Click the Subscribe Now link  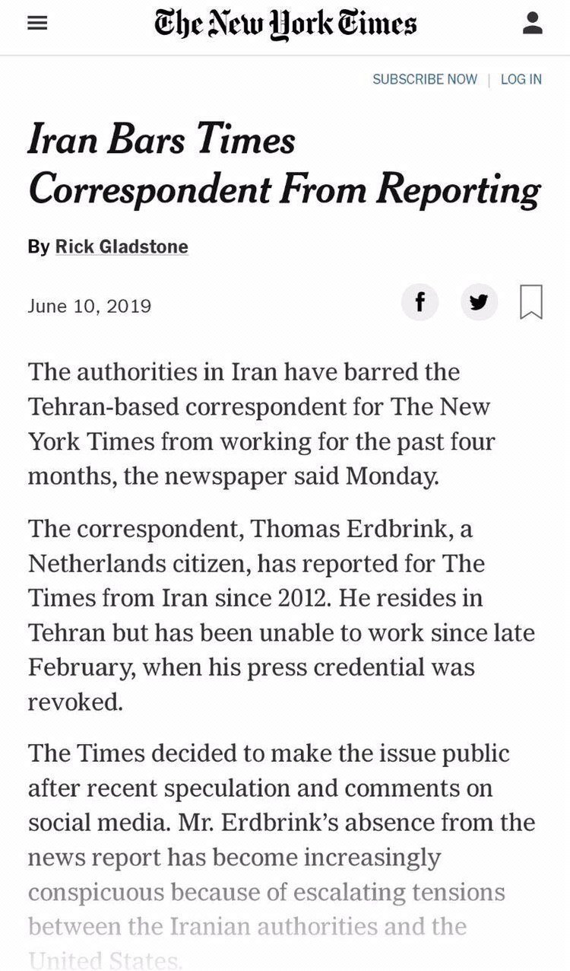[x=425, y=79]
